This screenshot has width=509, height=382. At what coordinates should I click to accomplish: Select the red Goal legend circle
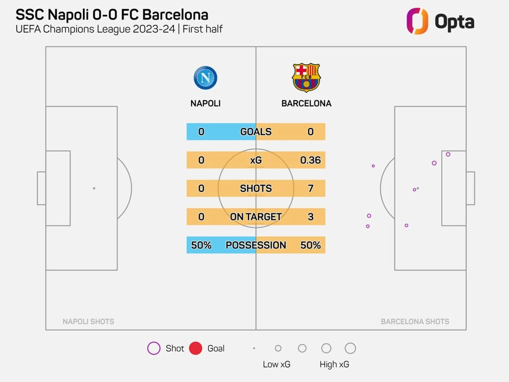[196, 348]
